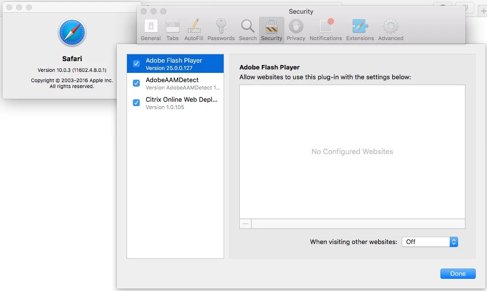Image resolution: width=487 pixels, height=291 pixels.
Task: Click the Apple copyright text in About window
Action: [x=72, y=83]
